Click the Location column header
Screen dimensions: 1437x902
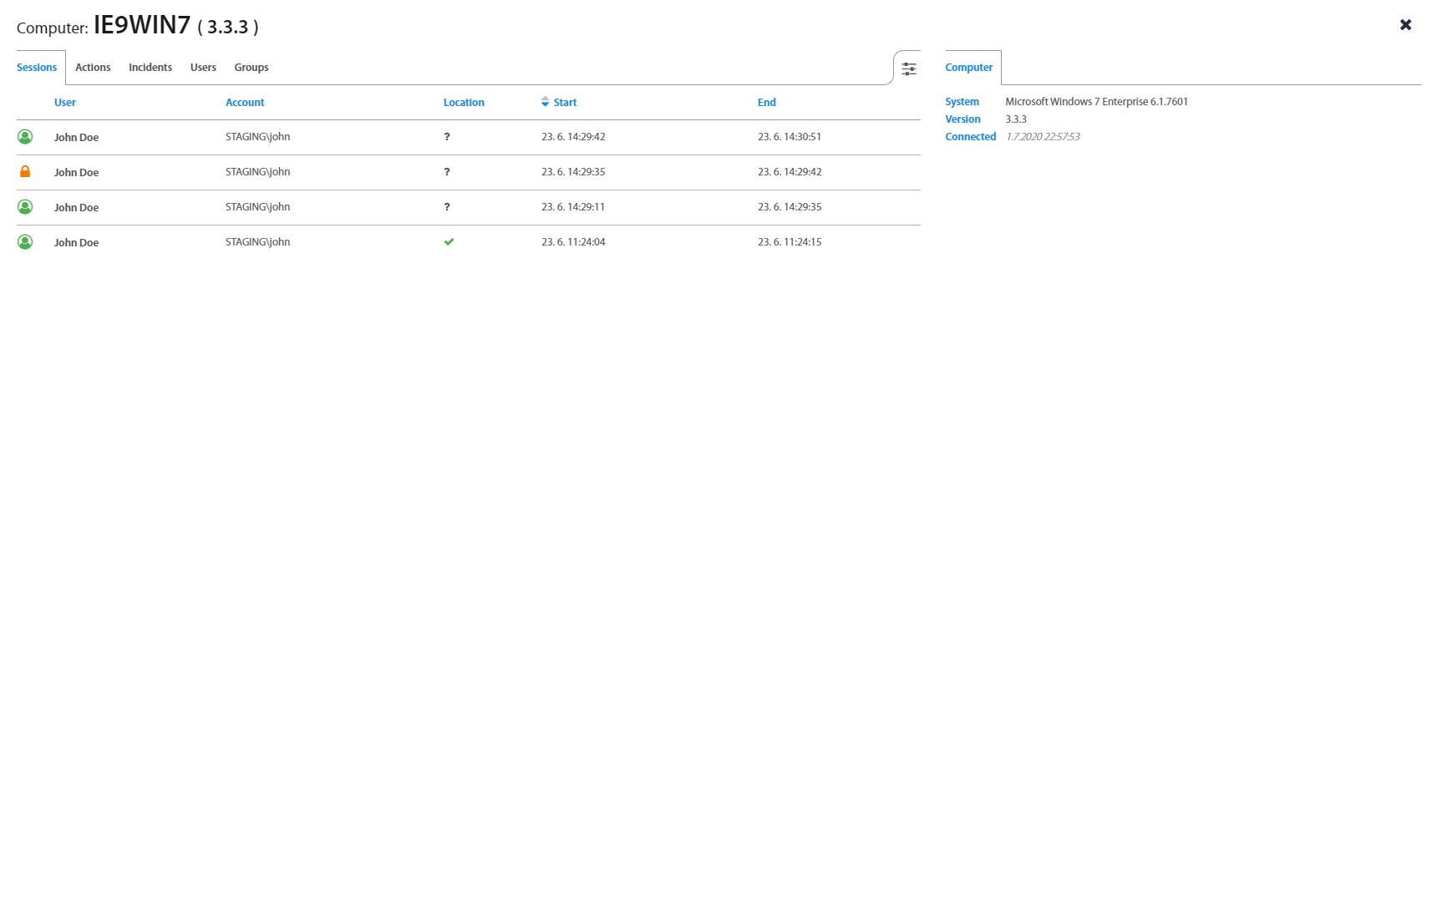click(464, 103)
